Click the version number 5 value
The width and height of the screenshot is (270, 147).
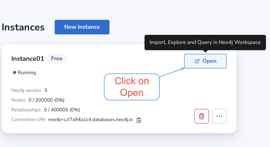pyautogui.click(x=46, y=90)
